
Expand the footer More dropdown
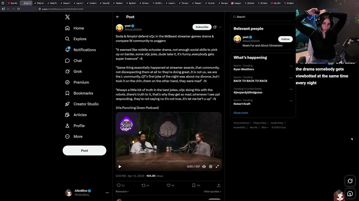point(265,127)
